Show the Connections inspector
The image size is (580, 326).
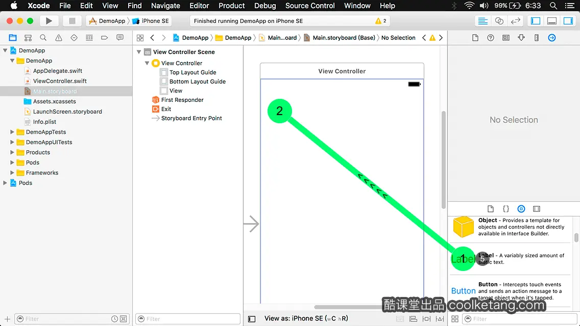pos(552,38)
